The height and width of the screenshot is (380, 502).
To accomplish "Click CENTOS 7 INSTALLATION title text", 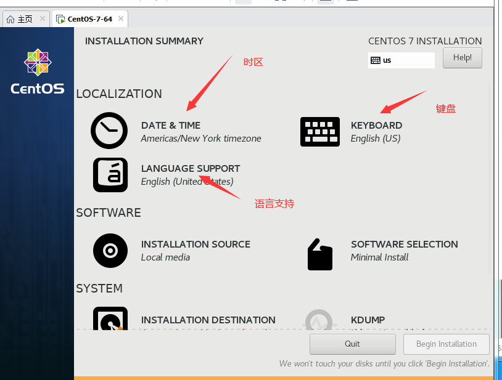I will [x=425, y=41].
